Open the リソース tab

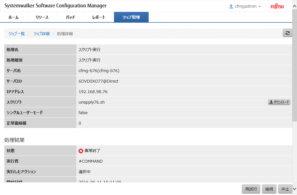42,17
